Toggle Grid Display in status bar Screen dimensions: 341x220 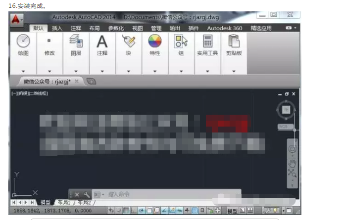point(126,210)
